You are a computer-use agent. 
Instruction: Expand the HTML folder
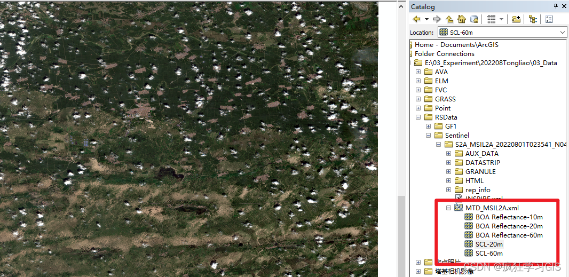448,181
